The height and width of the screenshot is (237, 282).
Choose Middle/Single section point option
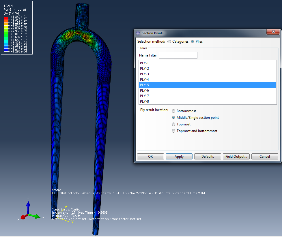coord(173,118)
